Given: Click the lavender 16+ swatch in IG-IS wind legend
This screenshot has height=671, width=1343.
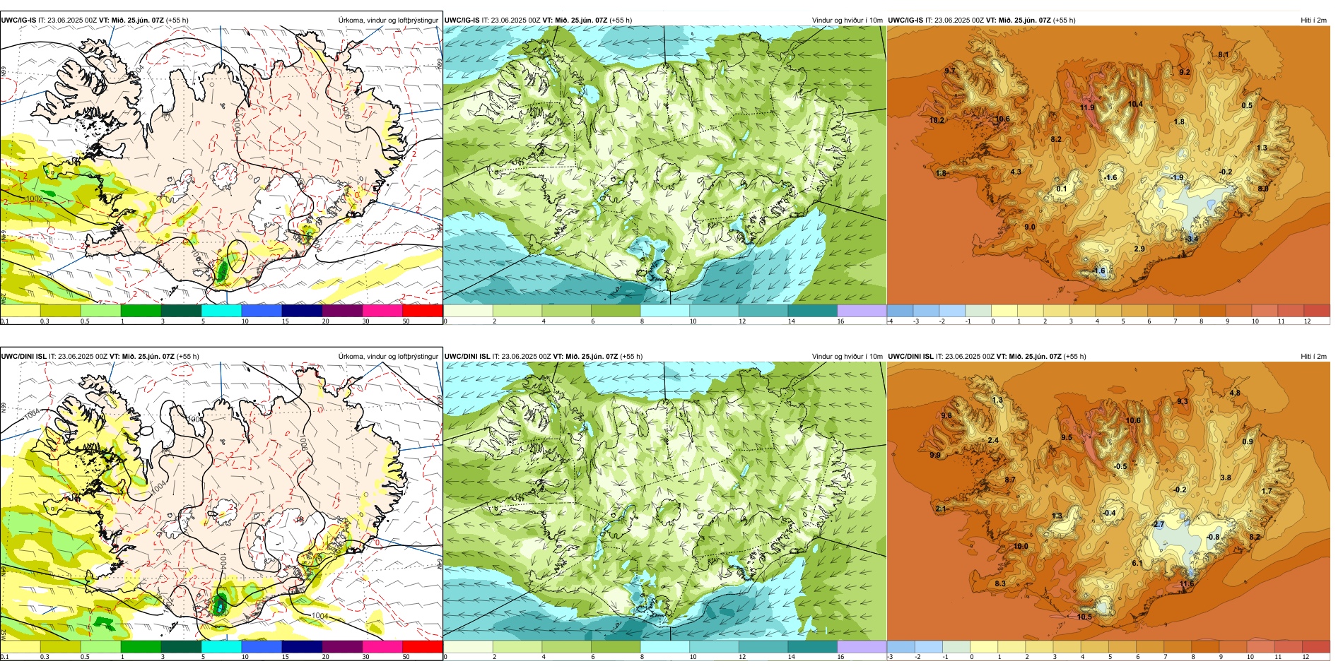Looking at the screenshot, I should pyautogui.click(x=862, y=311).
